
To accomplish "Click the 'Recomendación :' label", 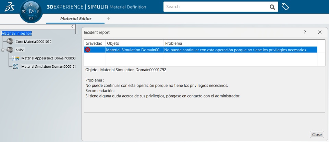I will 100,91.
